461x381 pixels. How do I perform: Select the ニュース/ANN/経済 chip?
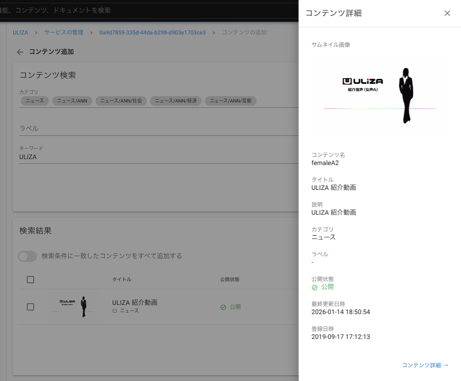click(176, 101)
